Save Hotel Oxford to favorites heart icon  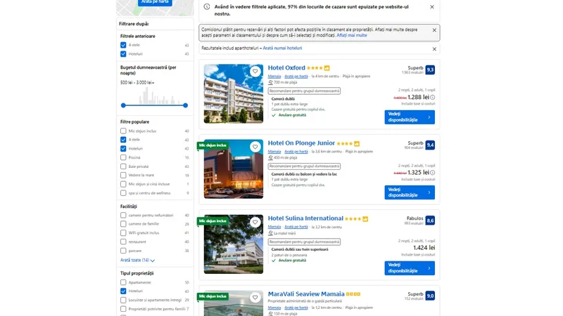(255, 72)
